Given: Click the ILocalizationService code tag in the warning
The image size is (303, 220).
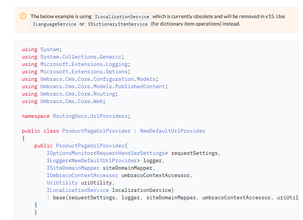Looking at the screenshot, I should 122,16.
